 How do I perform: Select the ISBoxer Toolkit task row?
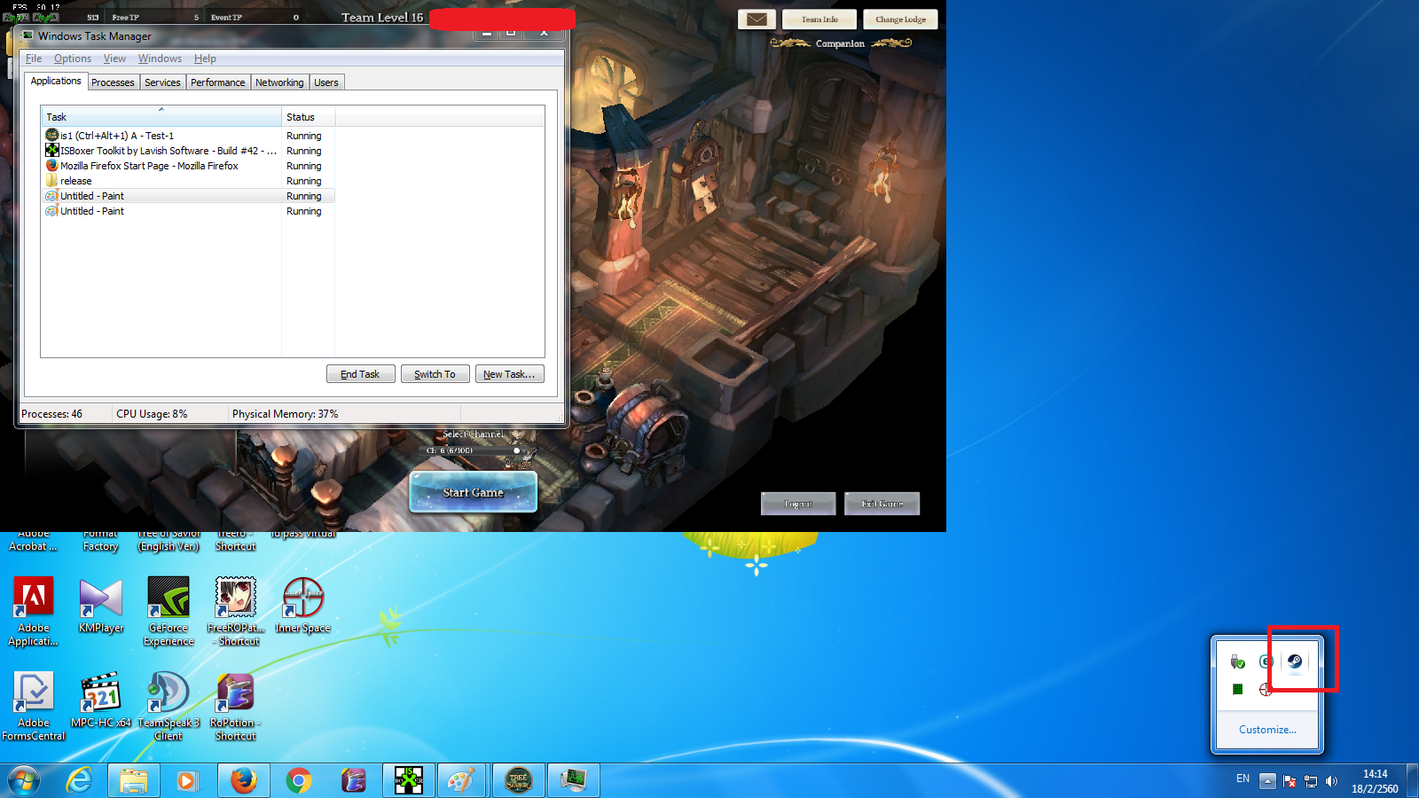point(189,151)
